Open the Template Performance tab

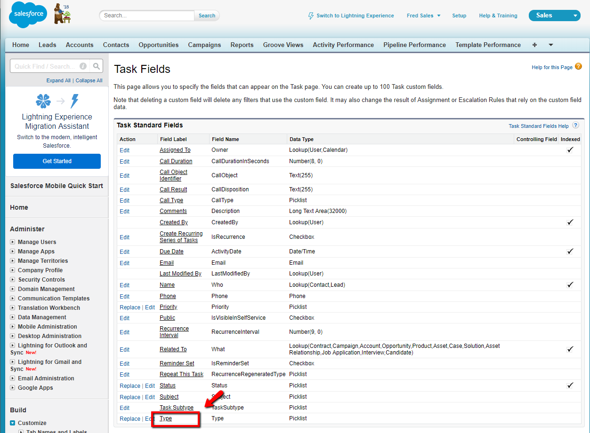click(x=488, y=45)
